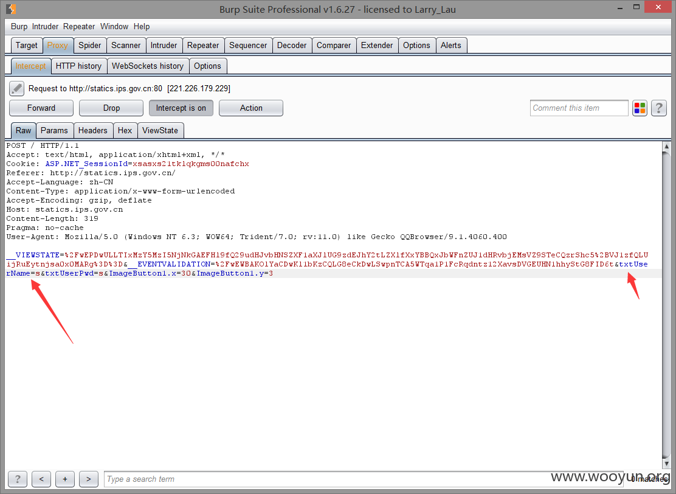Screen dimensions: 676x494
Task: Open the Scanner tab
Action: (x=126, y=45)
